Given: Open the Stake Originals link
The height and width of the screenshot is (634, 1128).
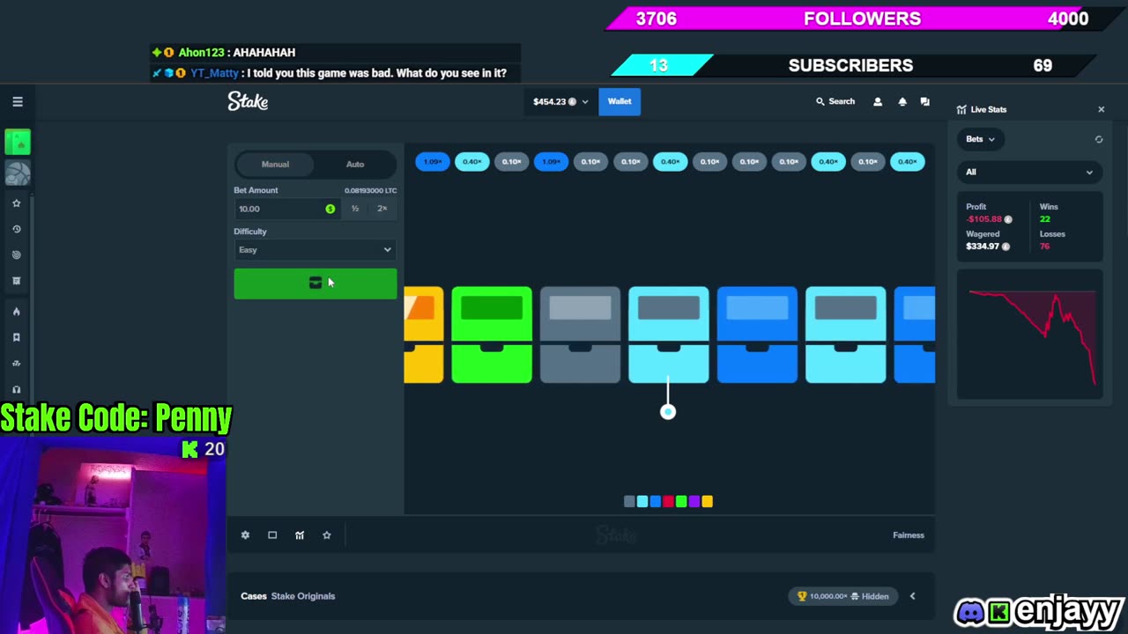Looking at the screenshot, I should click(x=303, y=596).
